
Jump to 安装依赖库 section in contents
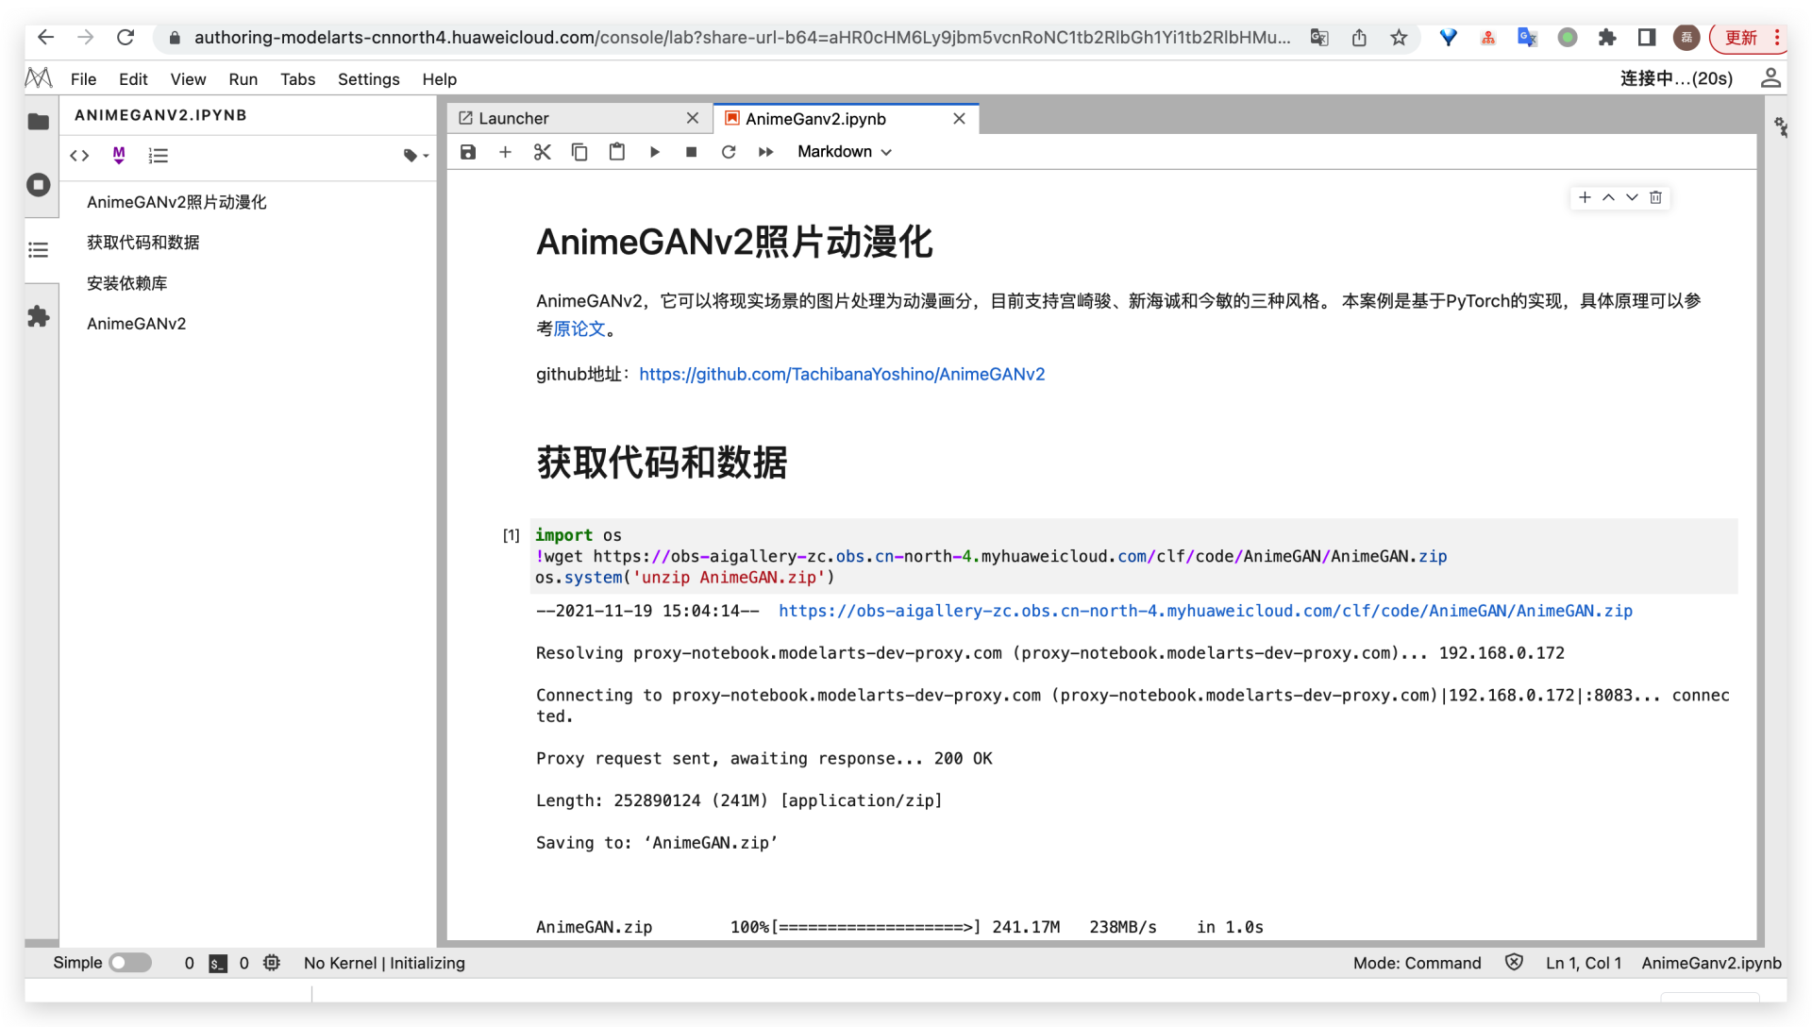[127, 283]
